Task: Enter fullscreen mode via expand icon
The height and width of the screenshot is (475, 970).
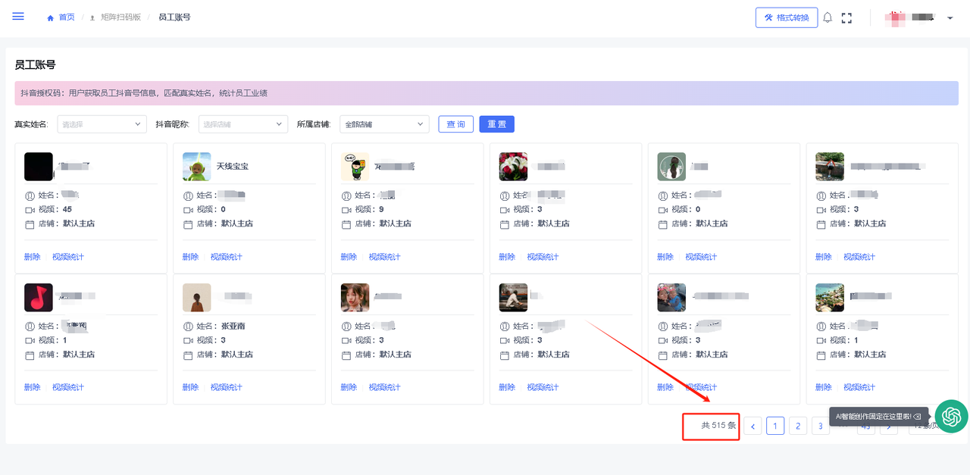Action: tap(847, 17)
